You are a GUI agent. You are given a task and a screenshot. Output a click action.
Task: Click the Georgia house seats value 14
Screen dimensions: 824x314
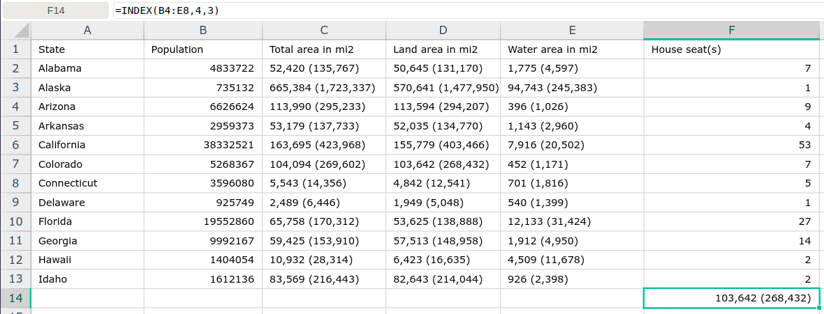(x=732, y=241)
